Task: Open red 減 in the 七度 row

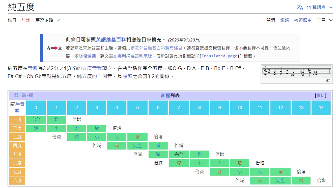Action: 219,172
